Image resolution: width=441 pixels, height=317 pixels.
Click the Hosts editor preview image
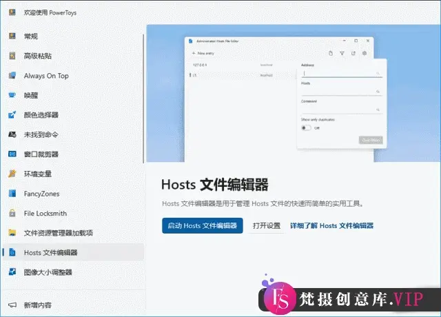(x=294, y=93)
